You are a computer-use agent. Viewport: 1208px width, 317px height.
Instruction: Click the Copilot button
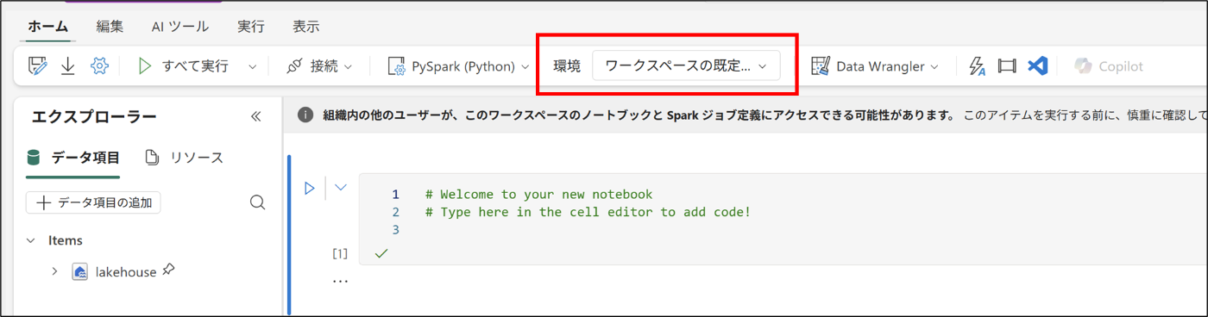[x=1109, y=66]
